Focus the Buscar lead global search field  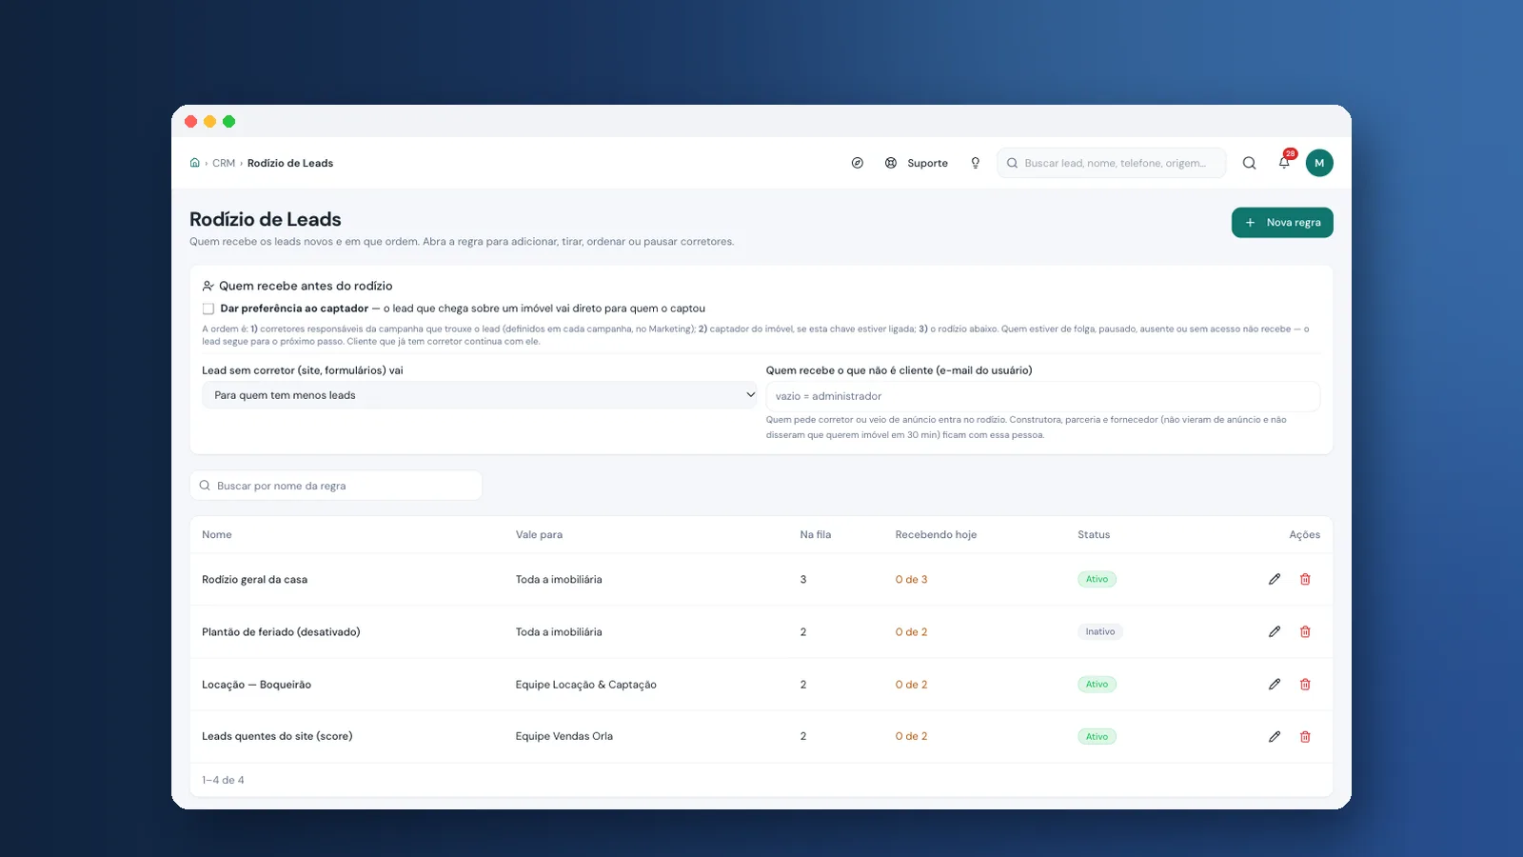pos(1112,163)
